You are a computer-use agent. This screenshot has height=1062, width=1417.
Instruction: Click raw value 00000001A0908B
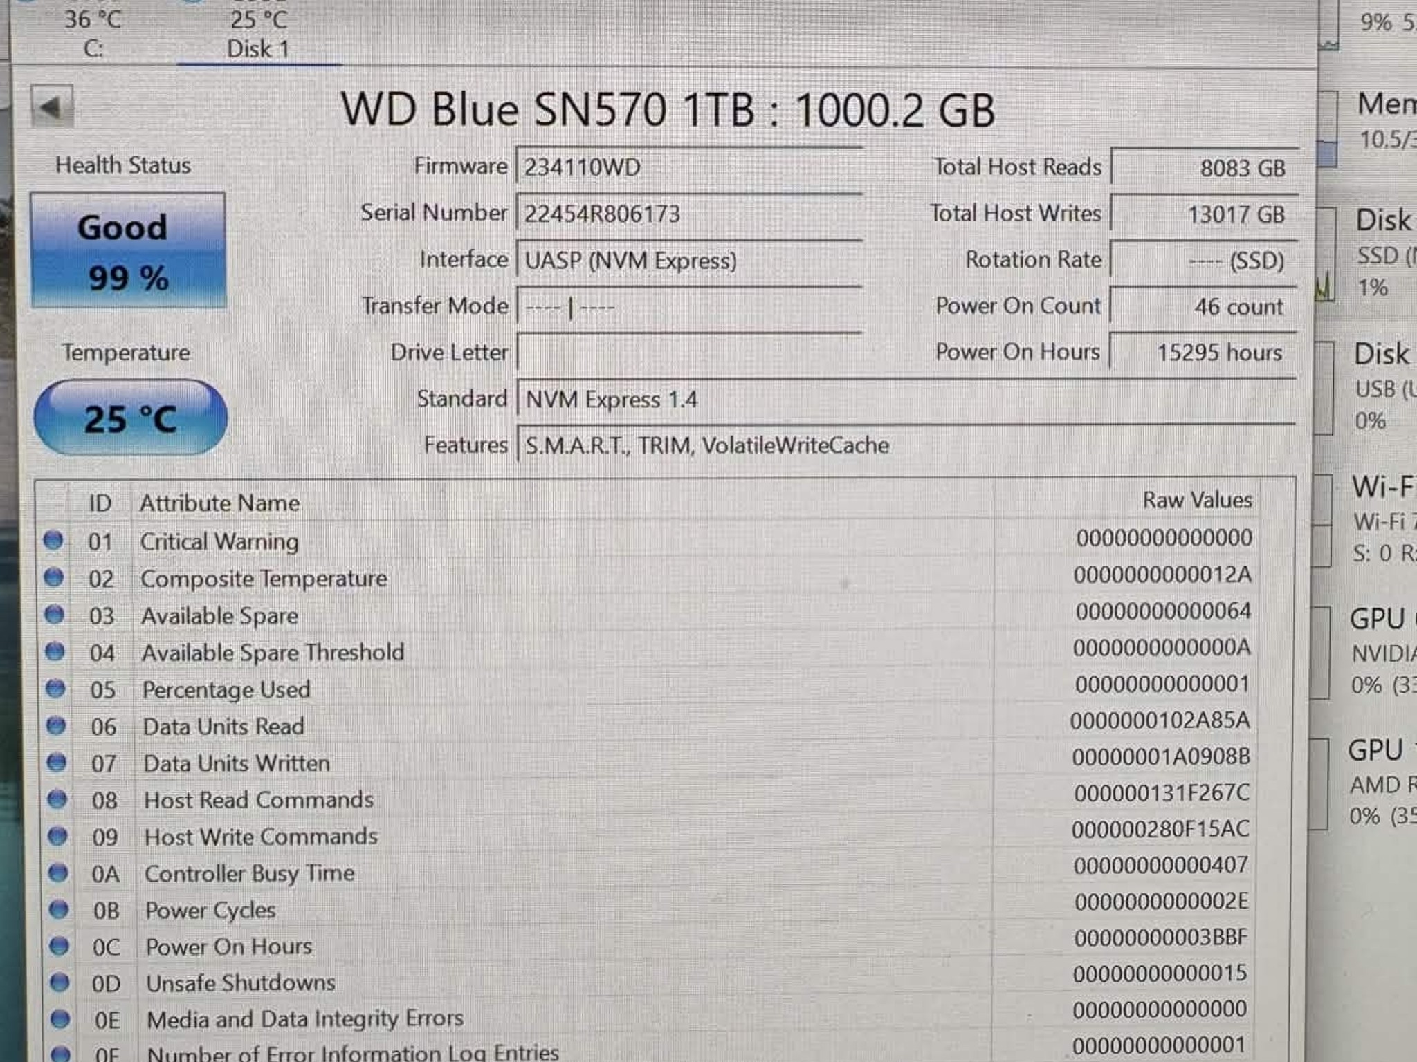1161,756
